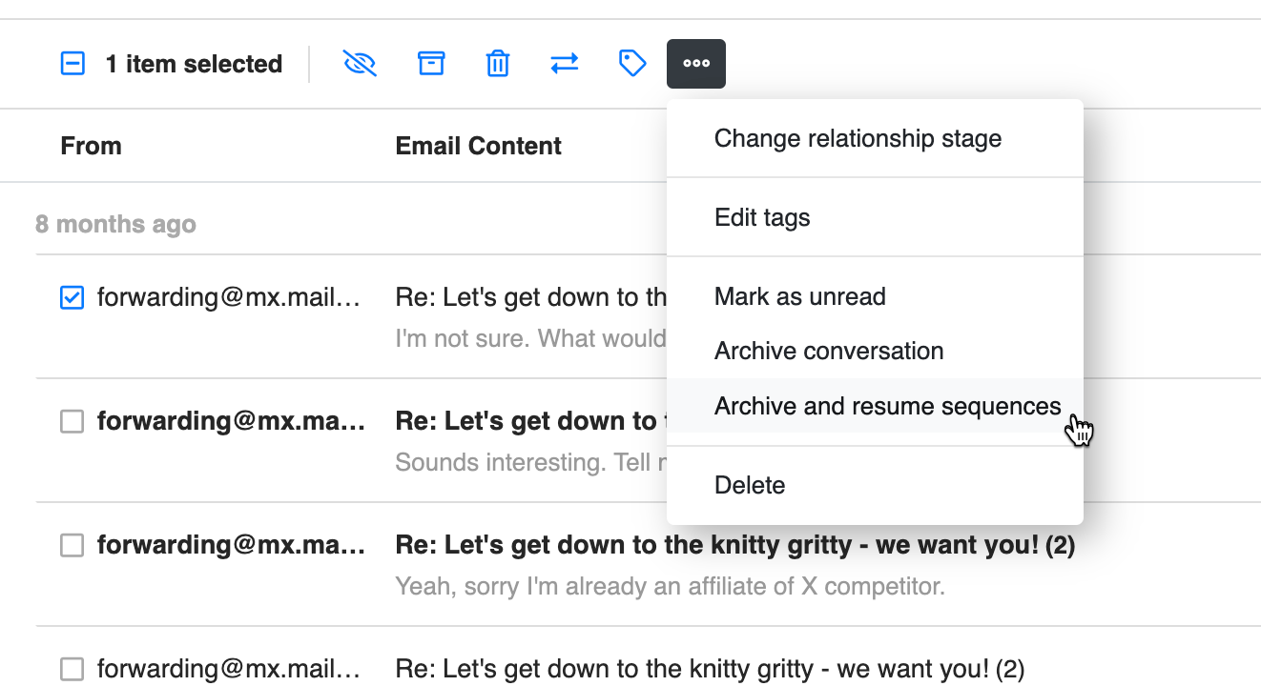
Task: Close the three-dots more actions menu button
Action: [x=696, y=64]
